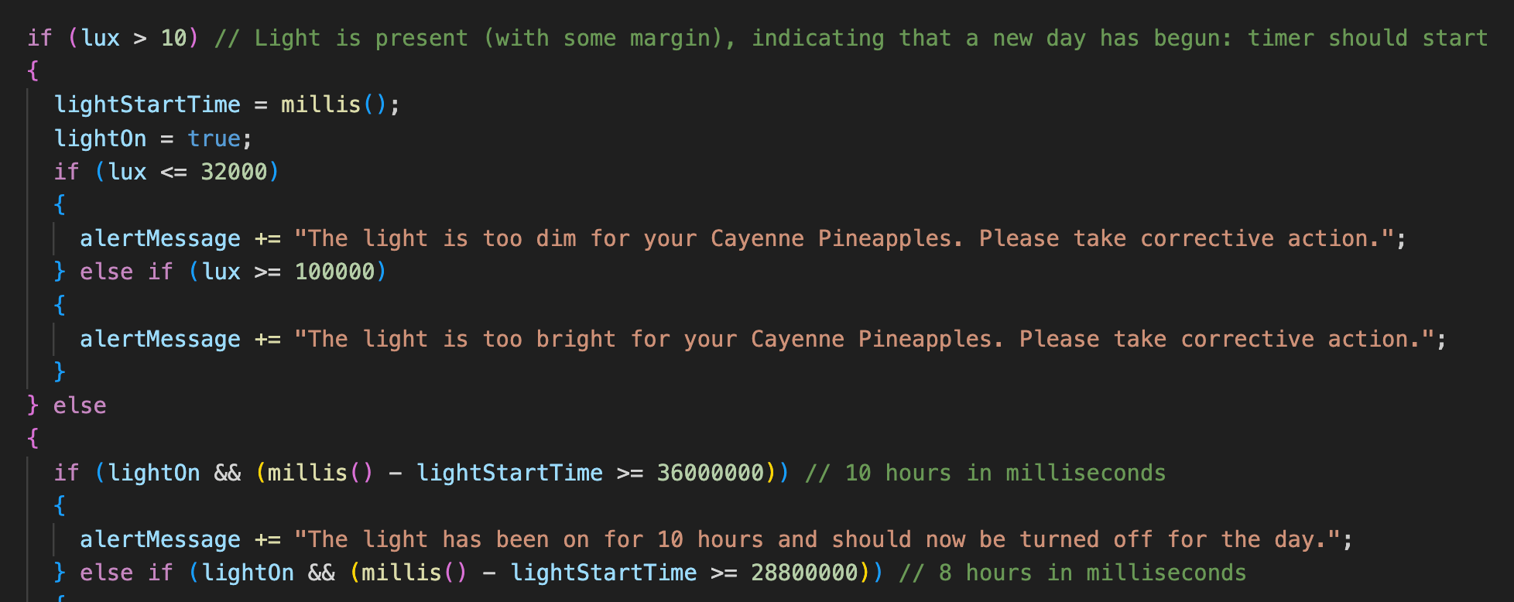1514x602 pixels.
Task: Click the 28800000 milliseconds value
Action: (x=804, y=573)
